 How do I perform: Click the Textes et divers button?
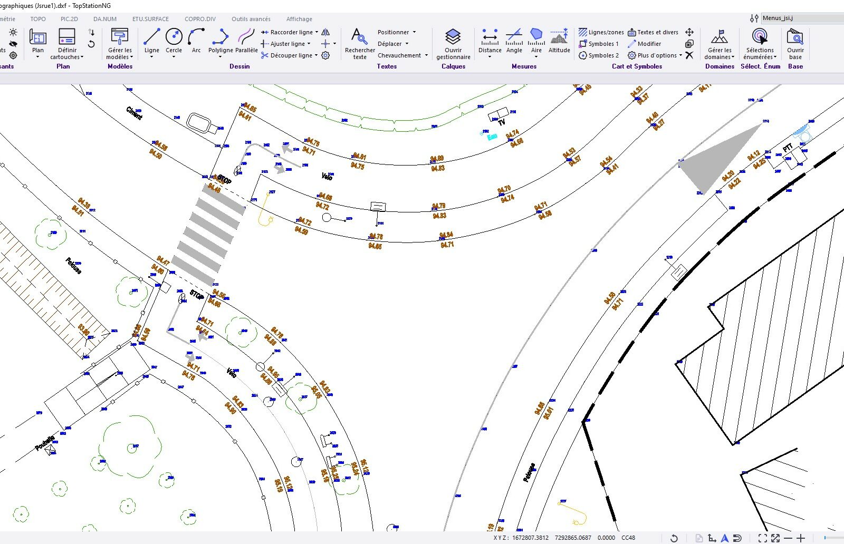coord(653,32)
